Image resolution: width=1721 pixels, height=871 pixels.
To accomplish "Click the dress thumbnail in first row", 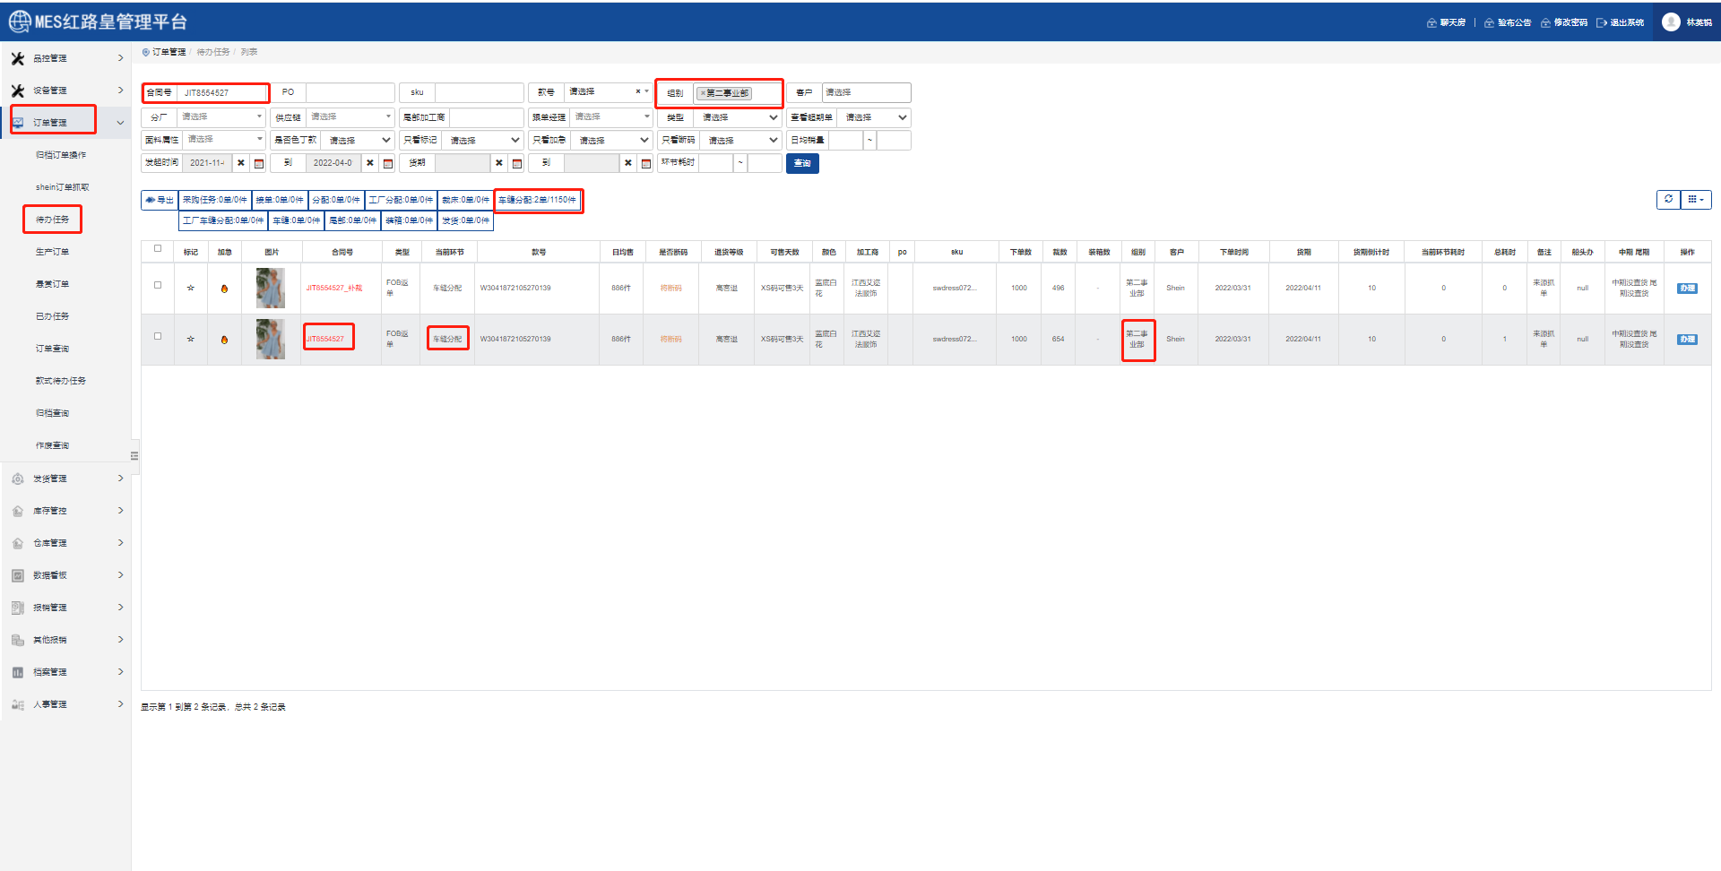I will pos(270,289).
